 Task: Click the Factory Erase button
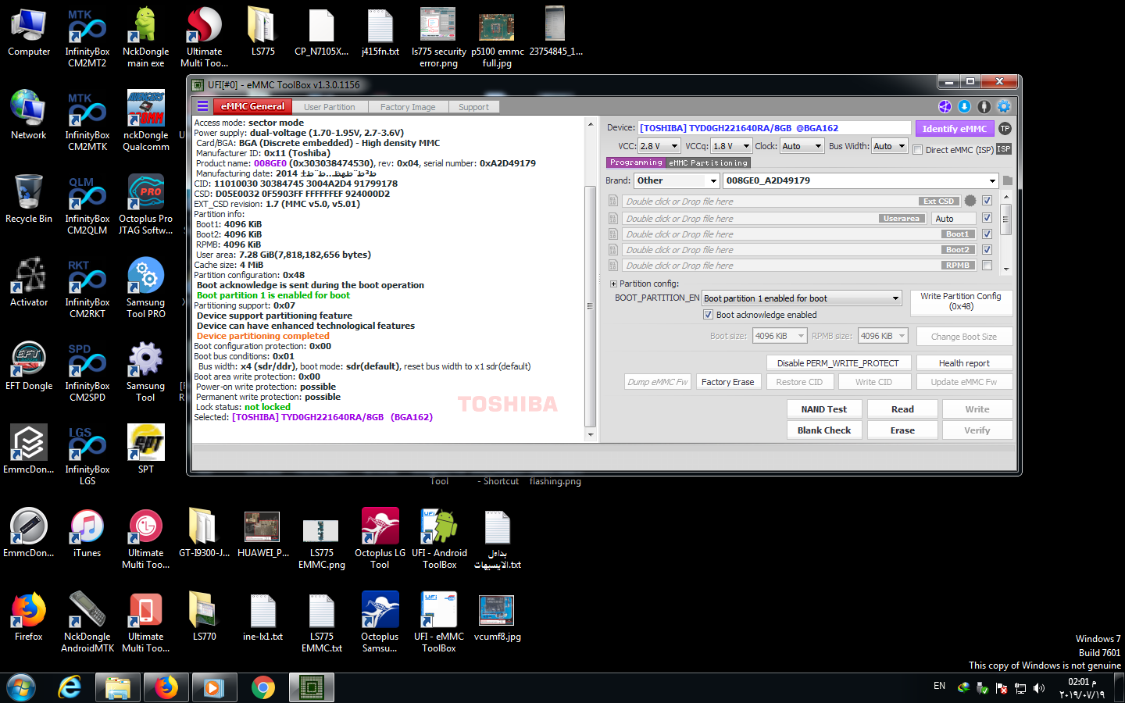[727, 382]
